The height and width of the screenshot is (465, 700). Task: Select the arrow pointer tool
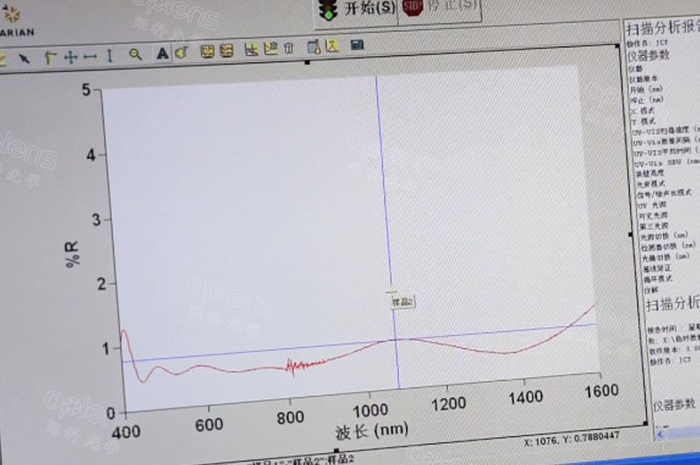(24, 56)
